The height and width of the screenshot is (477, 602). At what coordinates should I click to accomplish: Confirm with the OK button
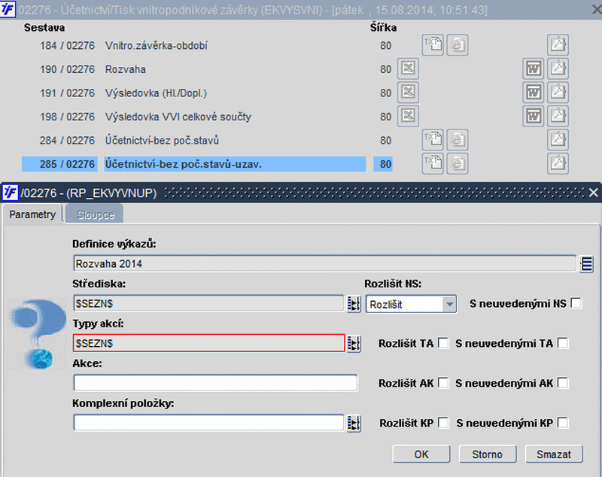(x=421, y=454)
